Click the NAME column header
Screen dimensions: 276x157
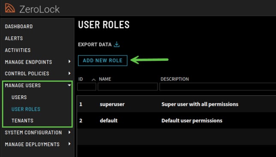click(x=105, y=79)
